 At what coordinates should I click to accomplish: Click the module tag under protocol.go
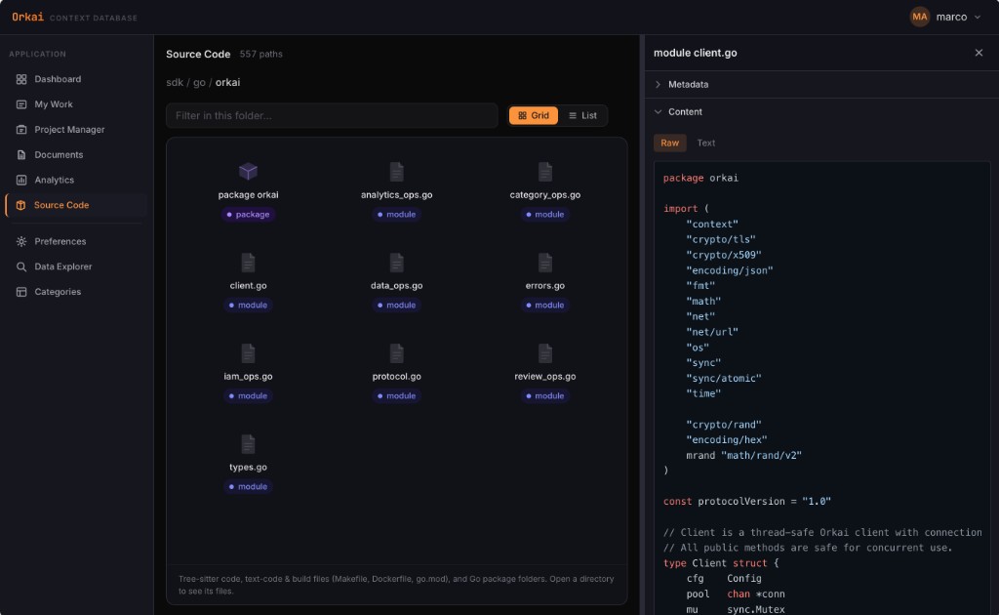click(396, 395)
